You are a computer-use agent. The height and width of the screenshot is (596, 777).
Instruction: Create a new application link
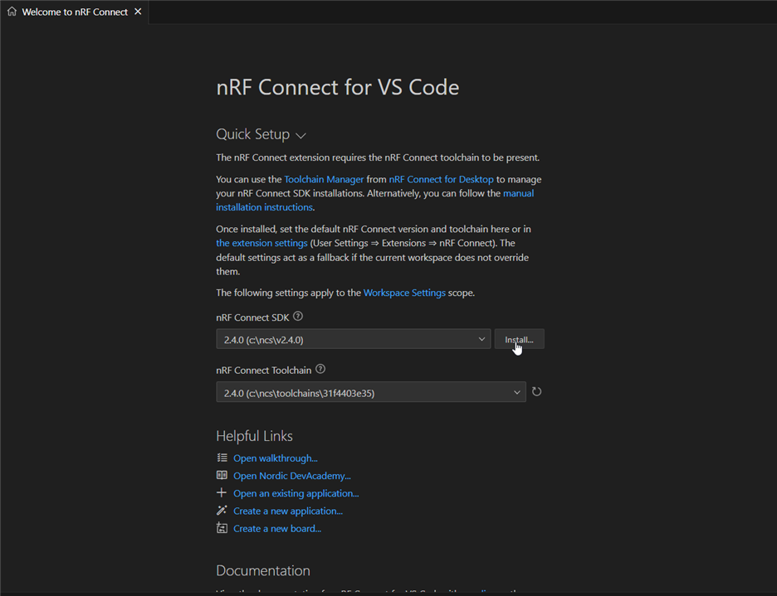click(x=288, y=511)
